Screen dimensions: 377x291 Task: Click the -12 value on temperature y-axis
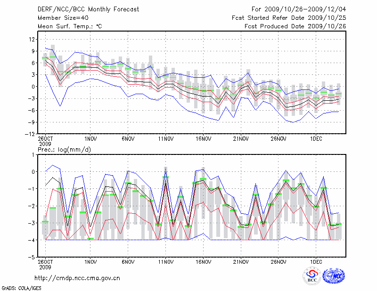(30, 134)
